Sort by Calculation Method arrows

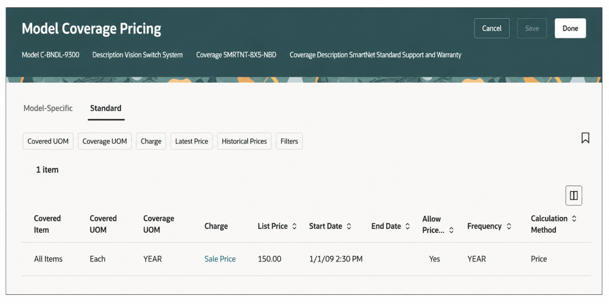pyautogui.click(x=574, y=219)
